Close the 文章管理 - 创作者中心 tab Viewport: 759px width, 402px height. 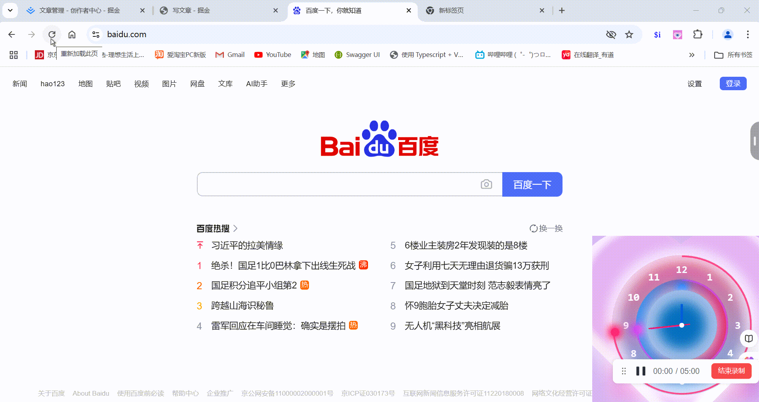[x=143, y=11]
